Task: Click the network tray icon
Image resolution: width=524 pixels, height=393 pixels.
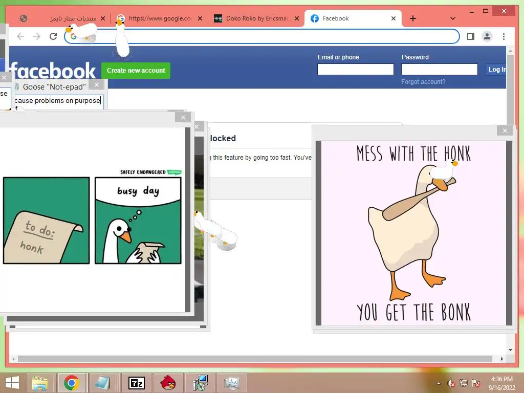Action: [x=463, y=383]
